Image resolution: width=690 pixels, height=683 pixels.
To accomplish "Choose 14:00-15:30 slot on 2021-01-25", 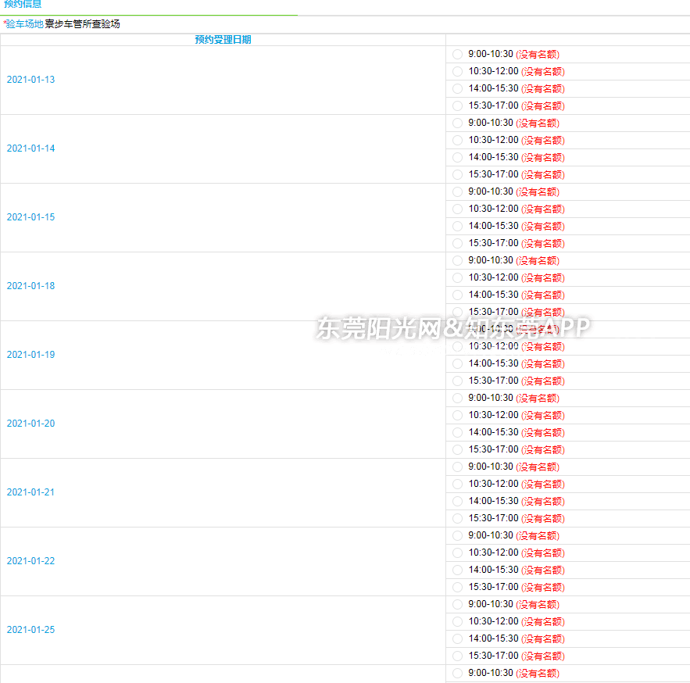I will click(458, 639).
